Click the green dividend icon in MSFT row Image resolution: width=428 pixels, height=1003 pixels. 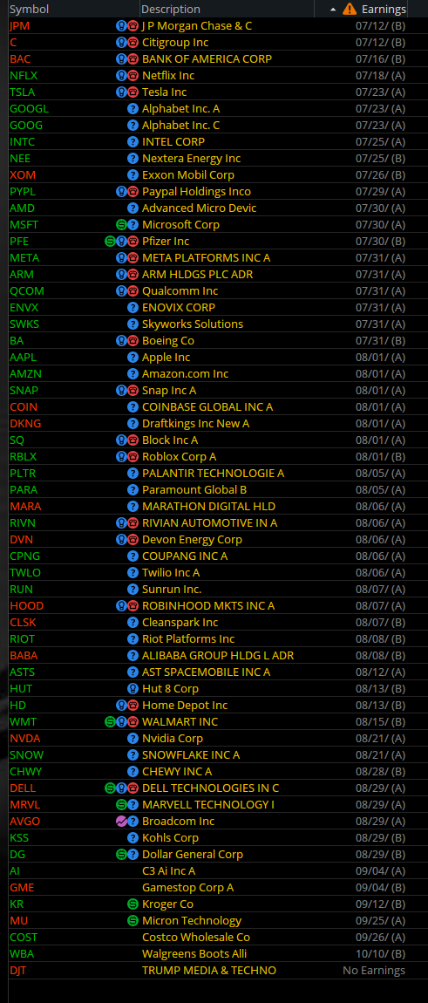[121, 225]
